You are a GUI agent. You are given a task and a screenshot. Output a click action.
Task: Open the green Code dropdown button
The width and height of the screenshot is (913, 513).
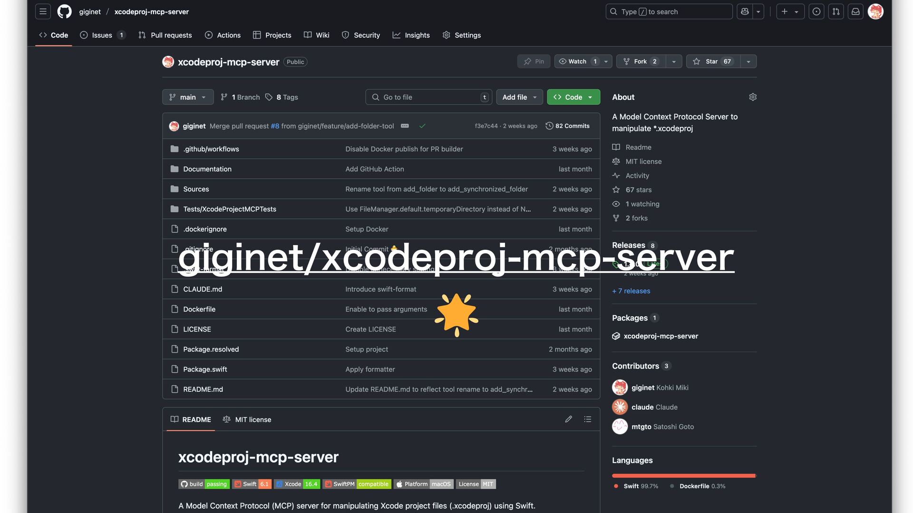click(x=573, y=97)
